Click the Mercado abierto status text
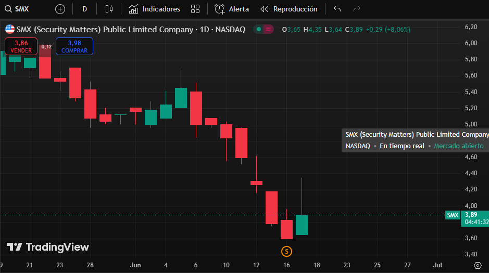The width and height of the screenshot is (489, 273). tap(459, 146)
